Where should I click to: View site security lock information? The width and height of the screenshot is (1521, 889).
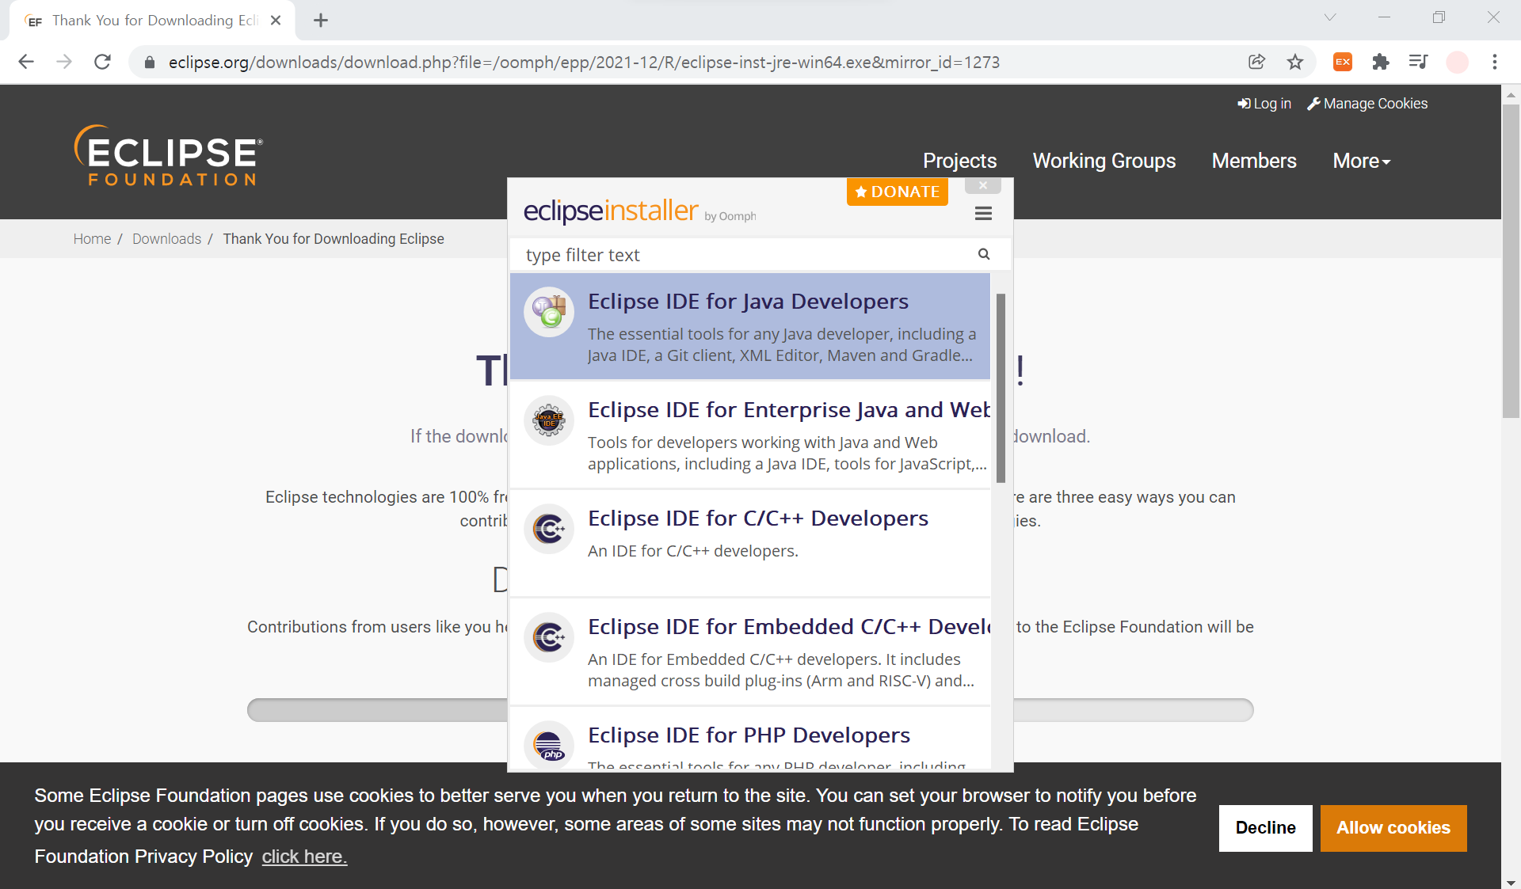(x=149, y=63)
